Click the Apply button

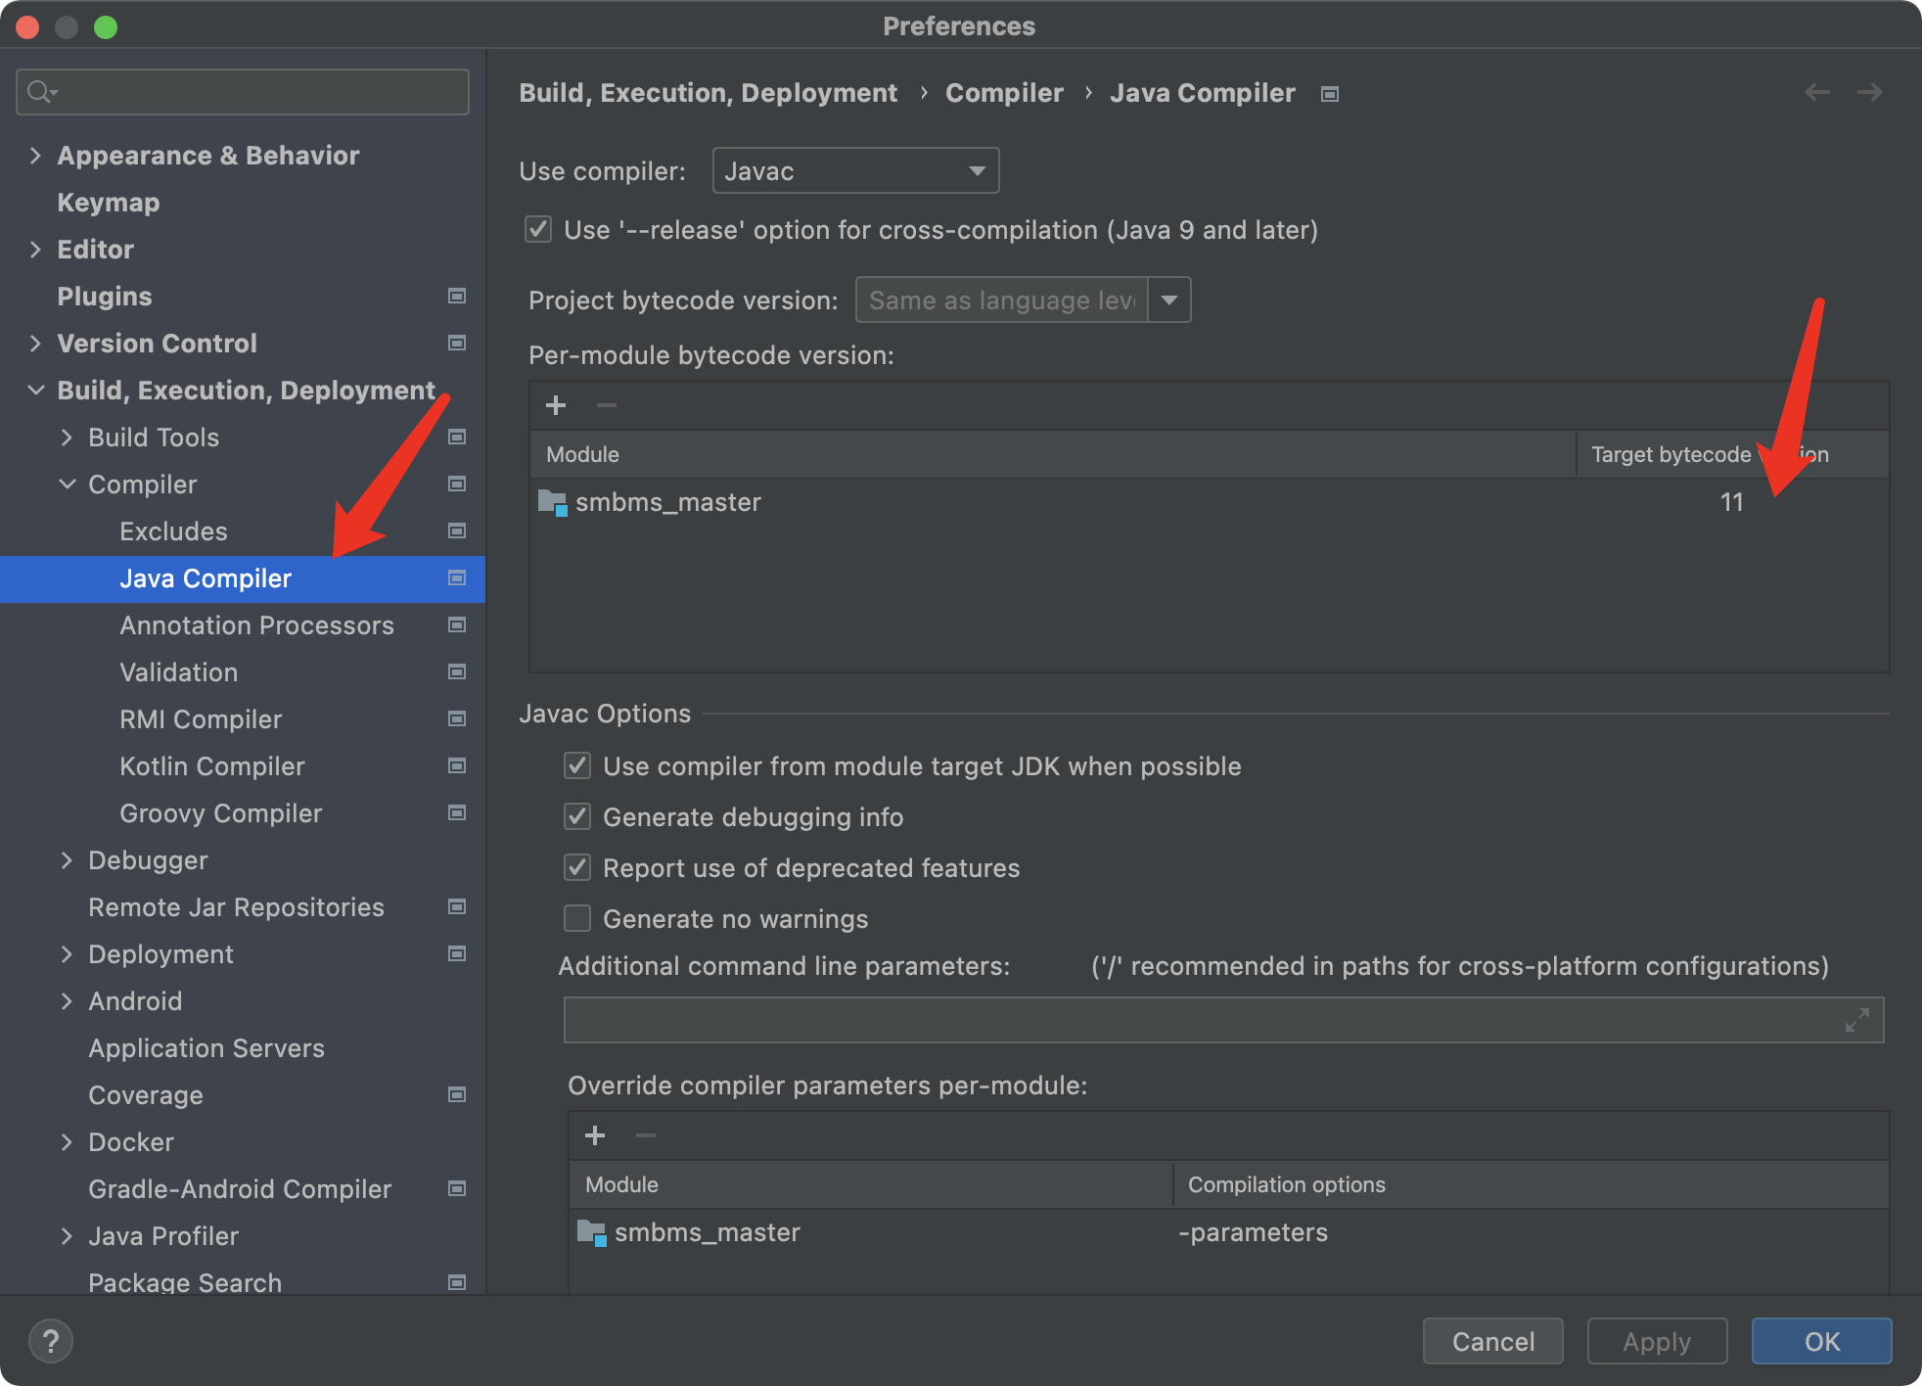coord(1656,1341)
